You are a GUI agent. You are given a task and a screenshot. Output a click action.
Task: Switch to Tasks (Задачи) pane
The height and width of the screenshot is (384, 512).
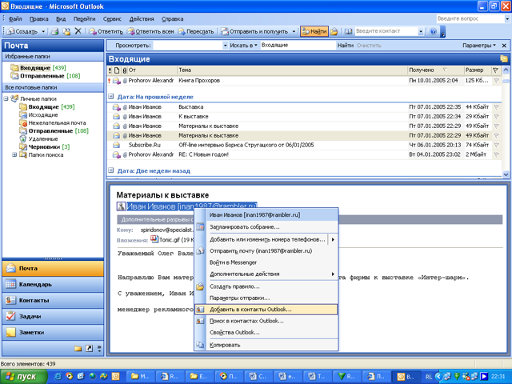click(x=53, y=317)
